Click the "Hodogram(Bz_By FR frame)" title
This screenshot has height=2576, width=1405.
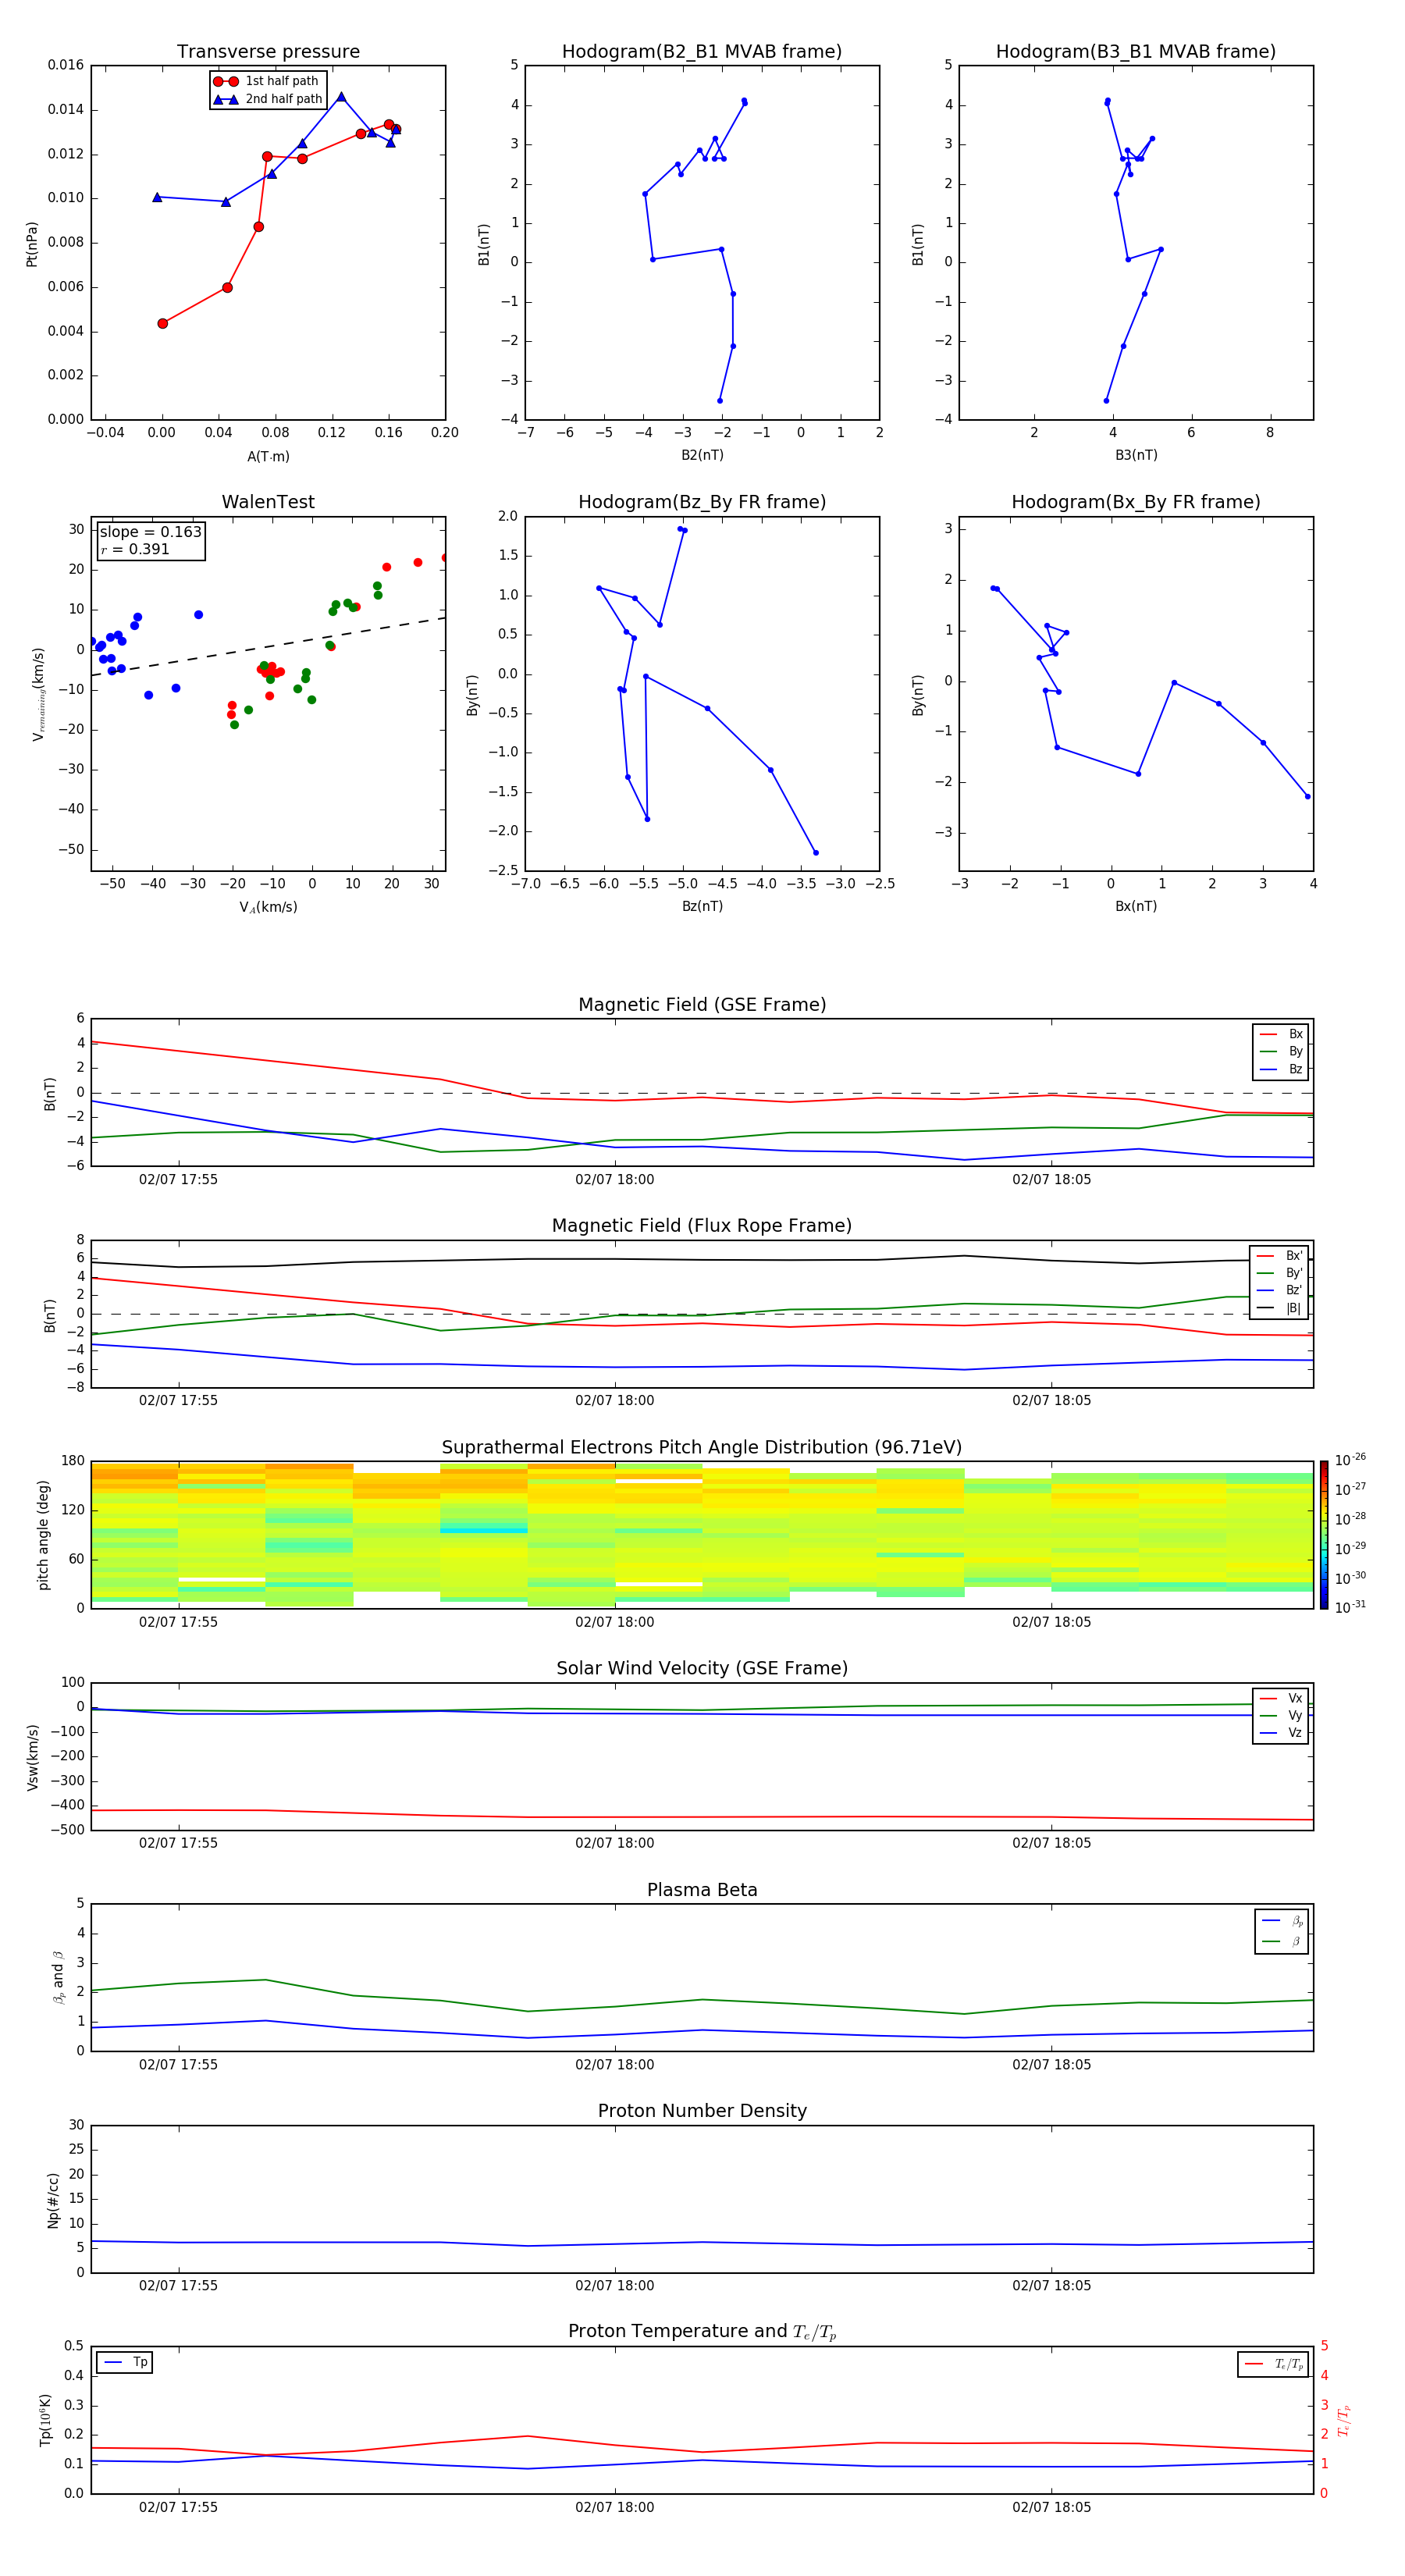[x=702, y=502]
